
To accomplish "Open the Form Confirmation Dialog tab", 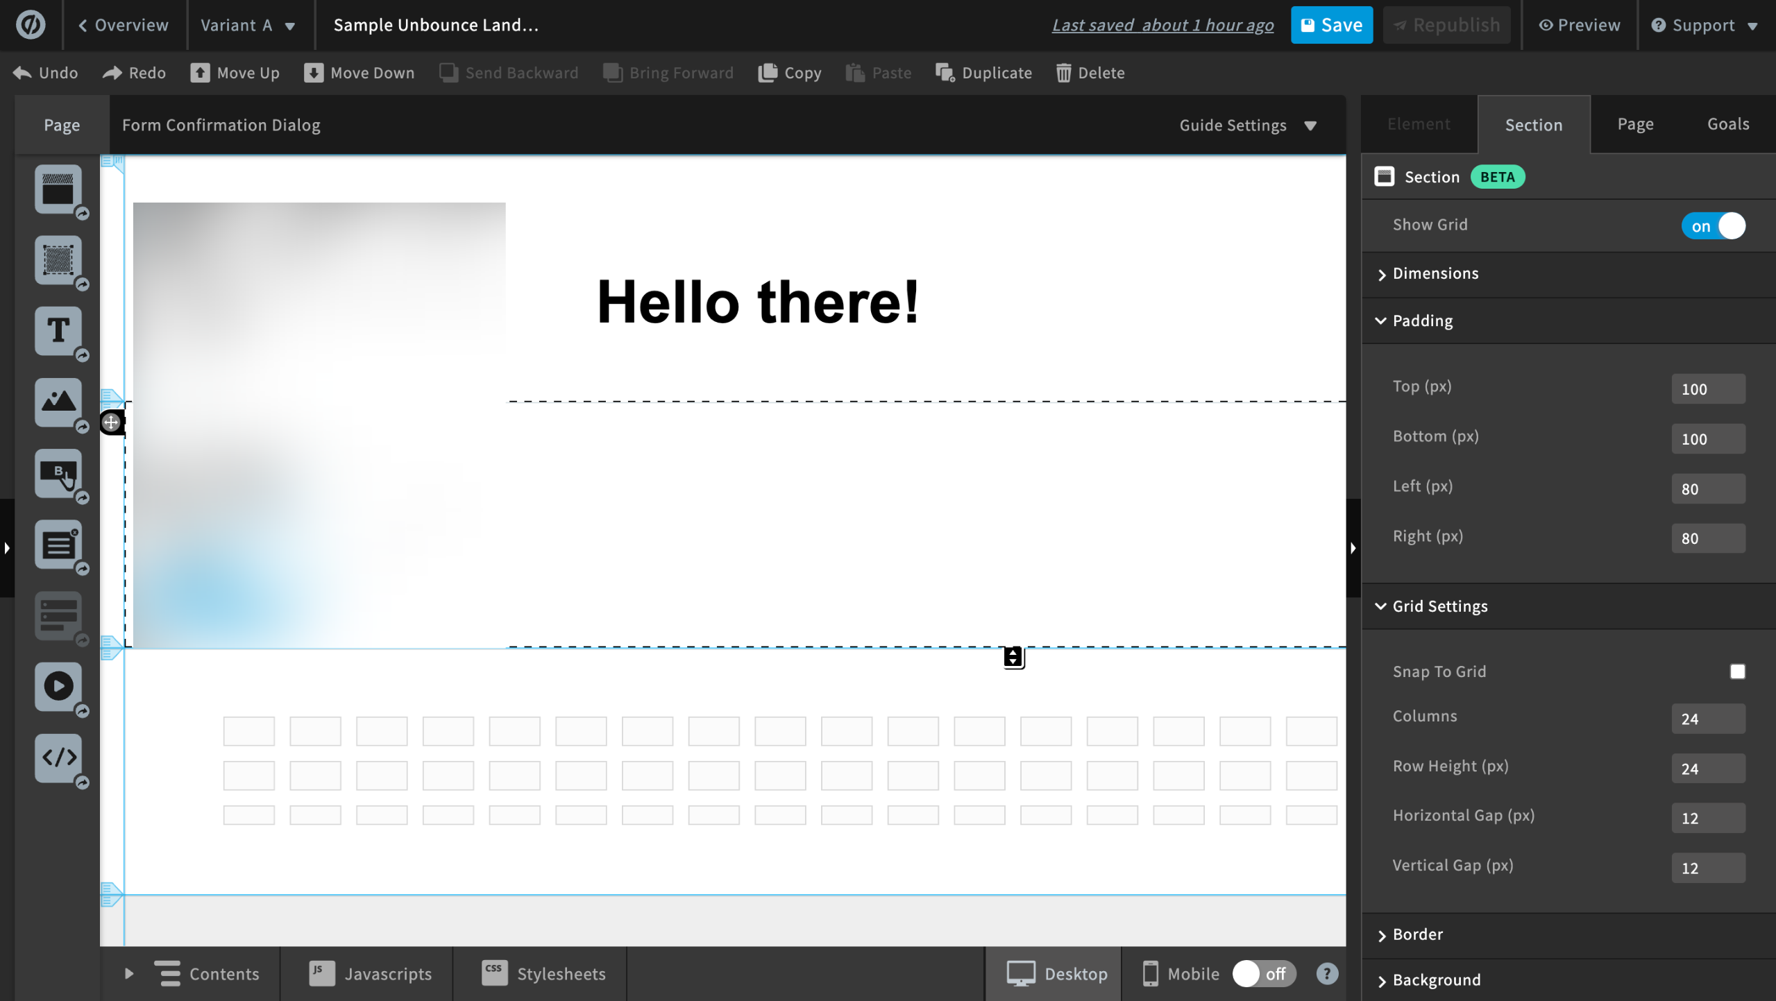I will (221, 126).
